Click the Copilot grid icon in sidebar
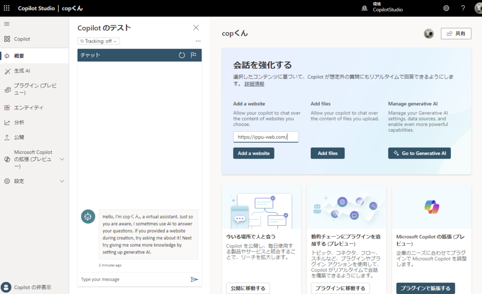Screen dimensions: 482x294 click(7, 39)
